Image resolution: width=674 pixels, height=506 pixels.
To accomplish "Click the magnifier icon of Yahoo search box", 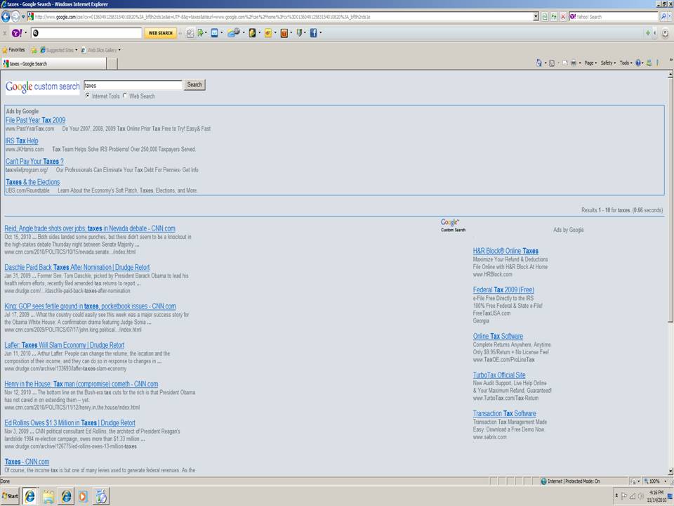I will coord(663,17).
